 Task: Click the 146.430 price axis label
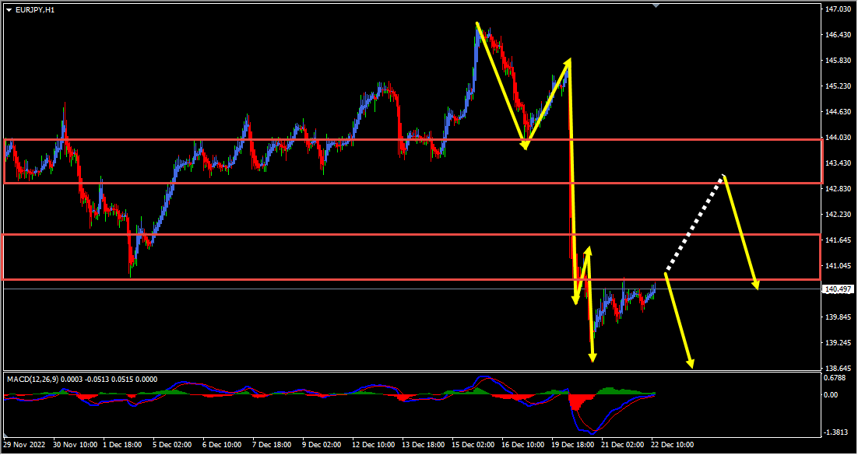coord(837,34)
